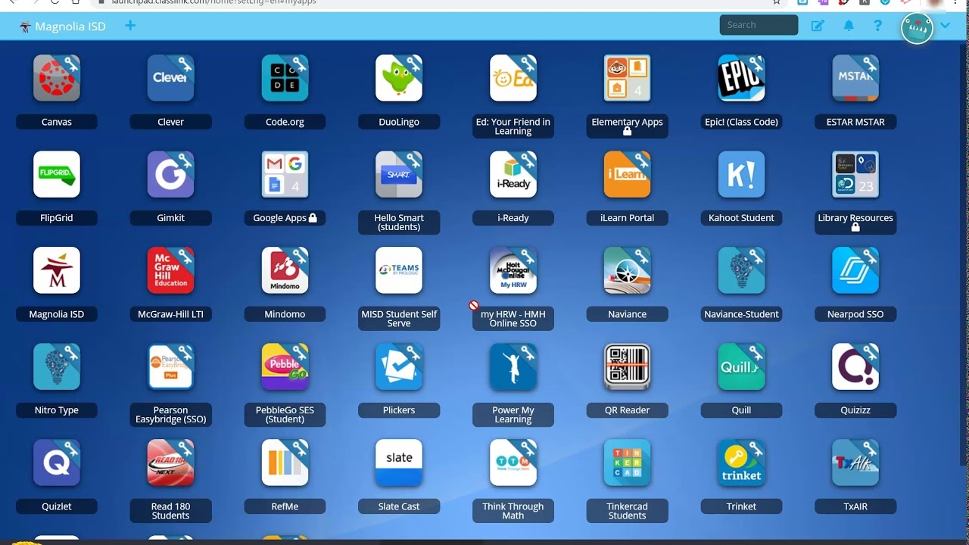Open the Code.org tile

tap(285, 78)
